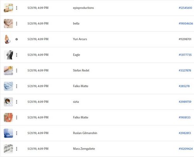Select the black-and-white Eagle thumbnail
The width and height of the screenshot is (194, 157).
click(9, 55)
